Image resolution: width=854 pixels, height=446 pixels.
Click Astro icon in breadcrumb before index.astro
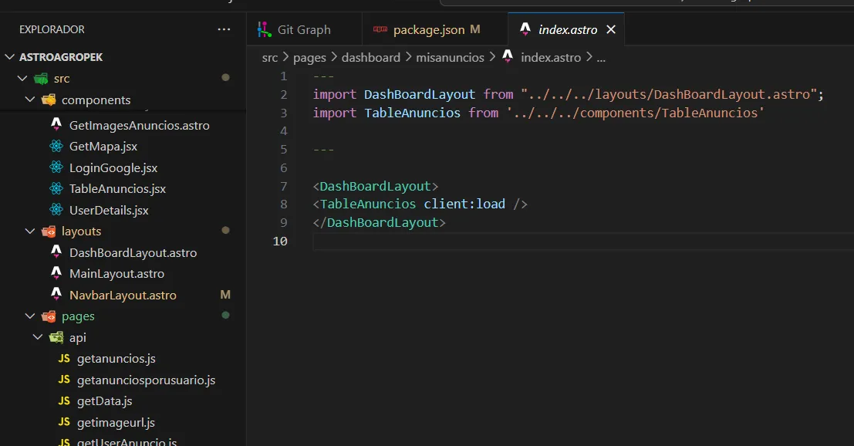click(x=508, y=56)
